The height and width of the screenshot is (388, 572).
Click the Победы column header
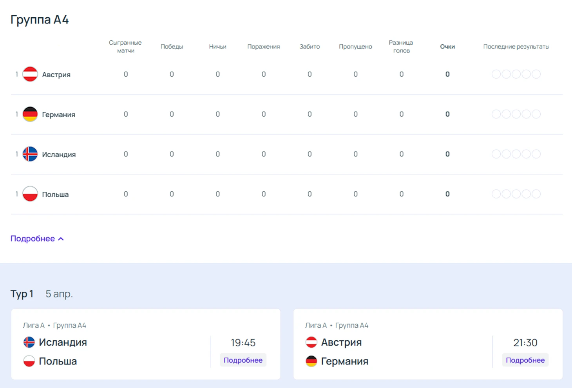172,47
